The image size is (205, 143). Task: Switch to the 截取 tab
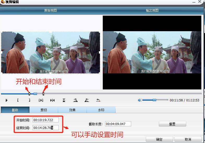(15, 110)
